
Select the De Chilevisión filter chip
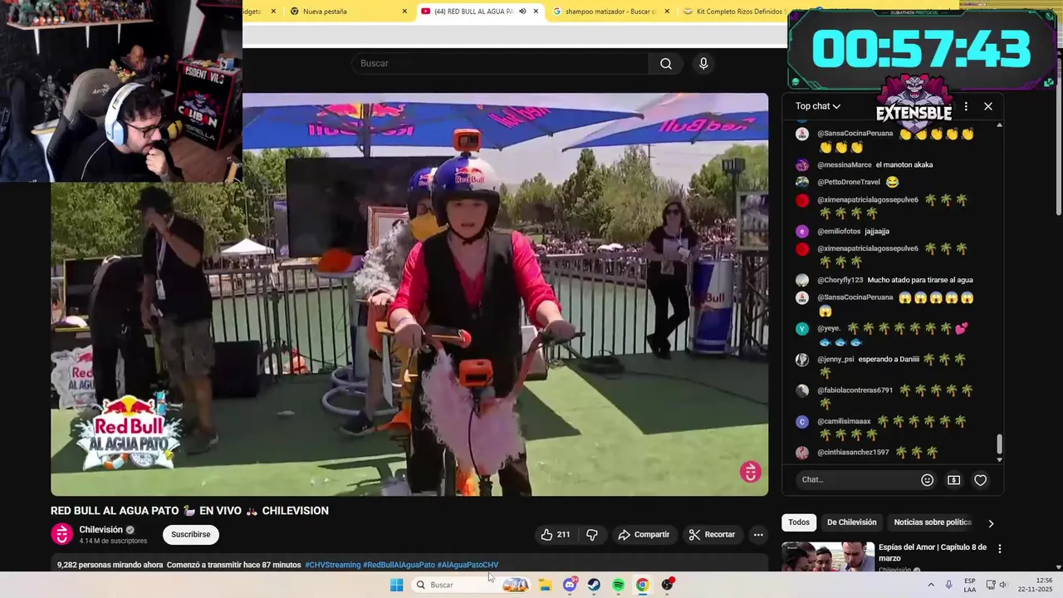coord(851,522)
